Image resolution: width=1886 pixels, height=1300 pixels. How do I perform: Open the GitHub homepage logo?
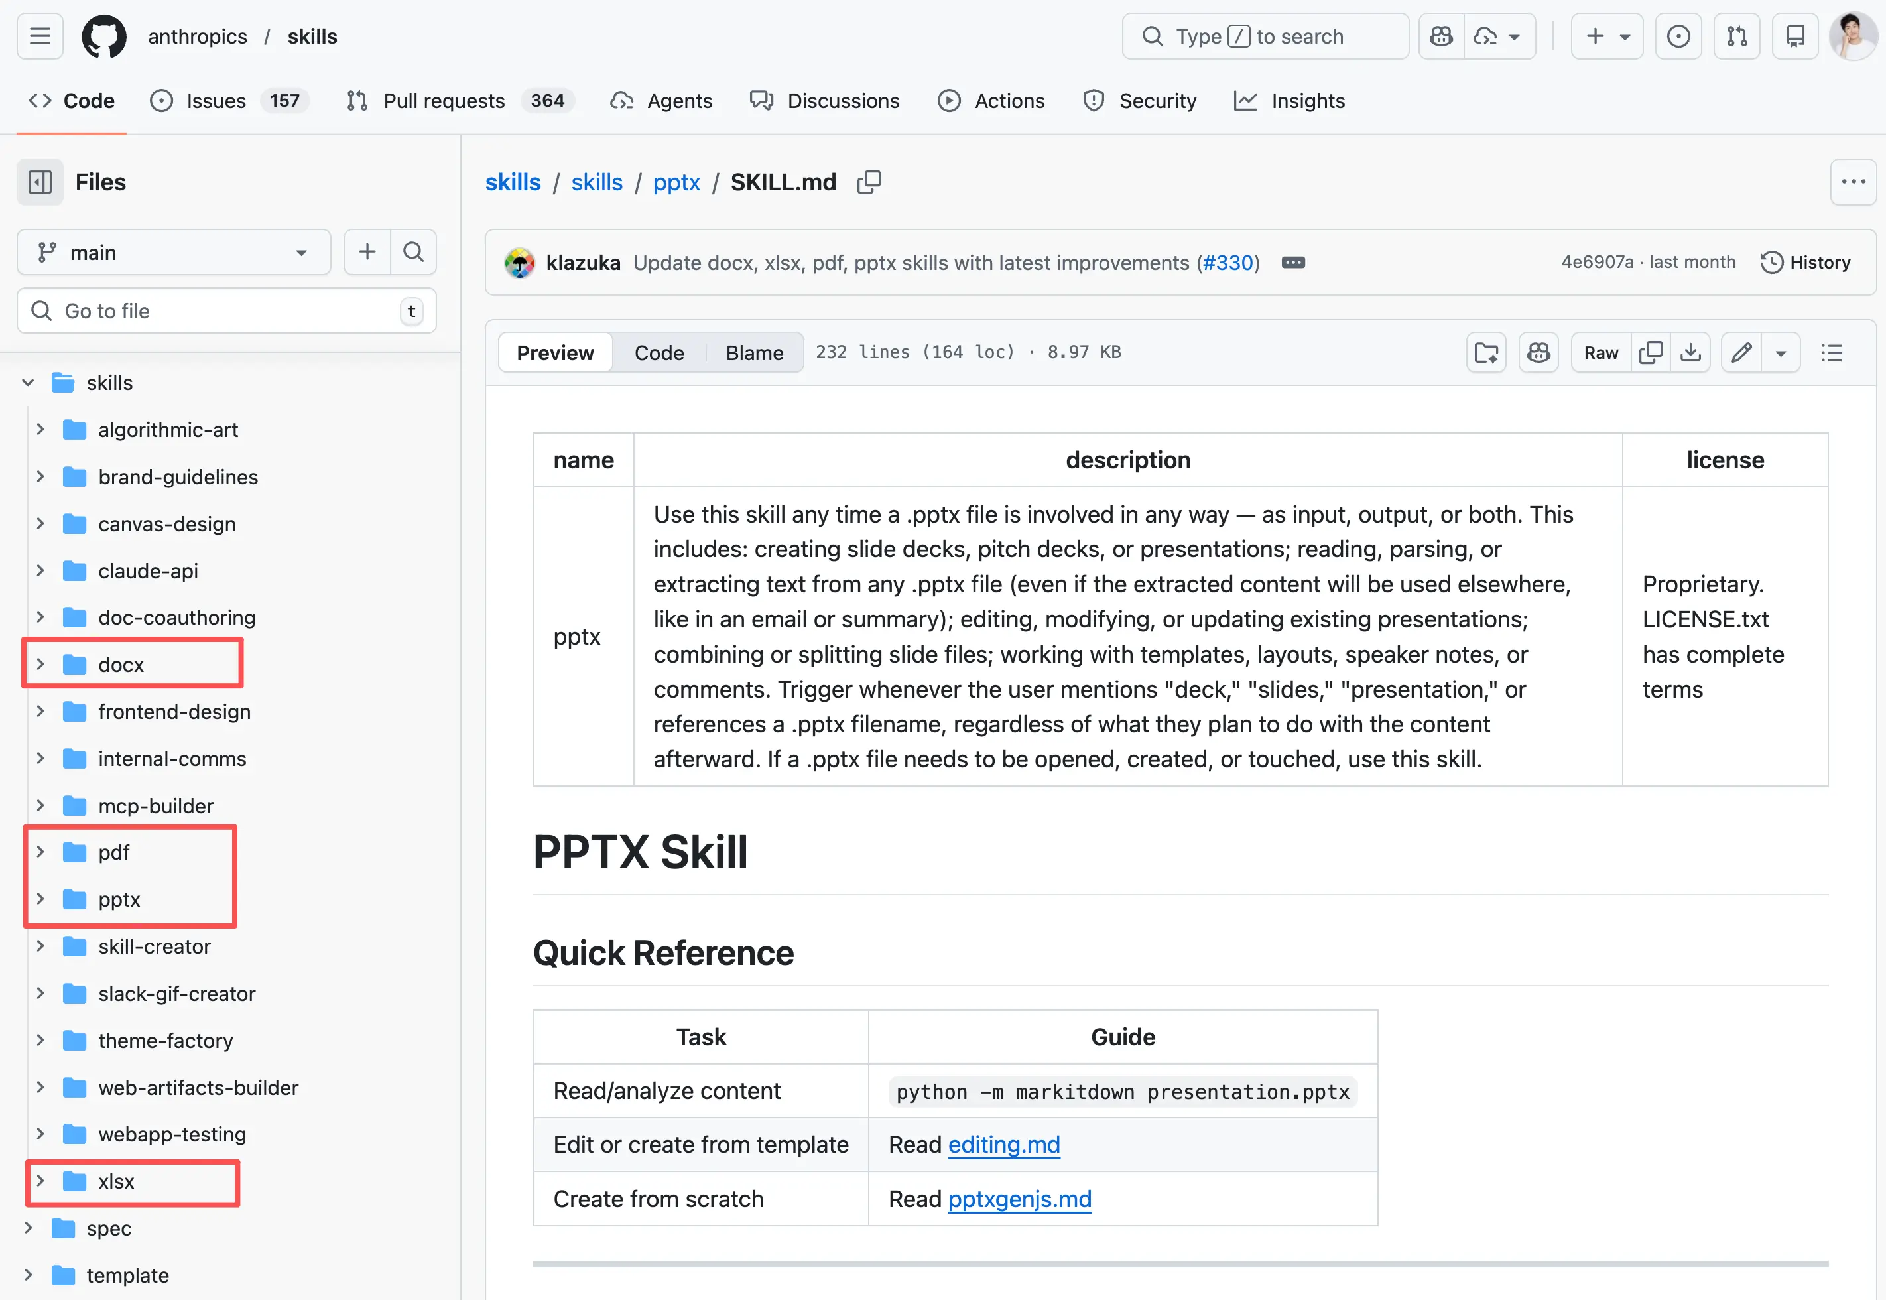(x=104, y=36)
